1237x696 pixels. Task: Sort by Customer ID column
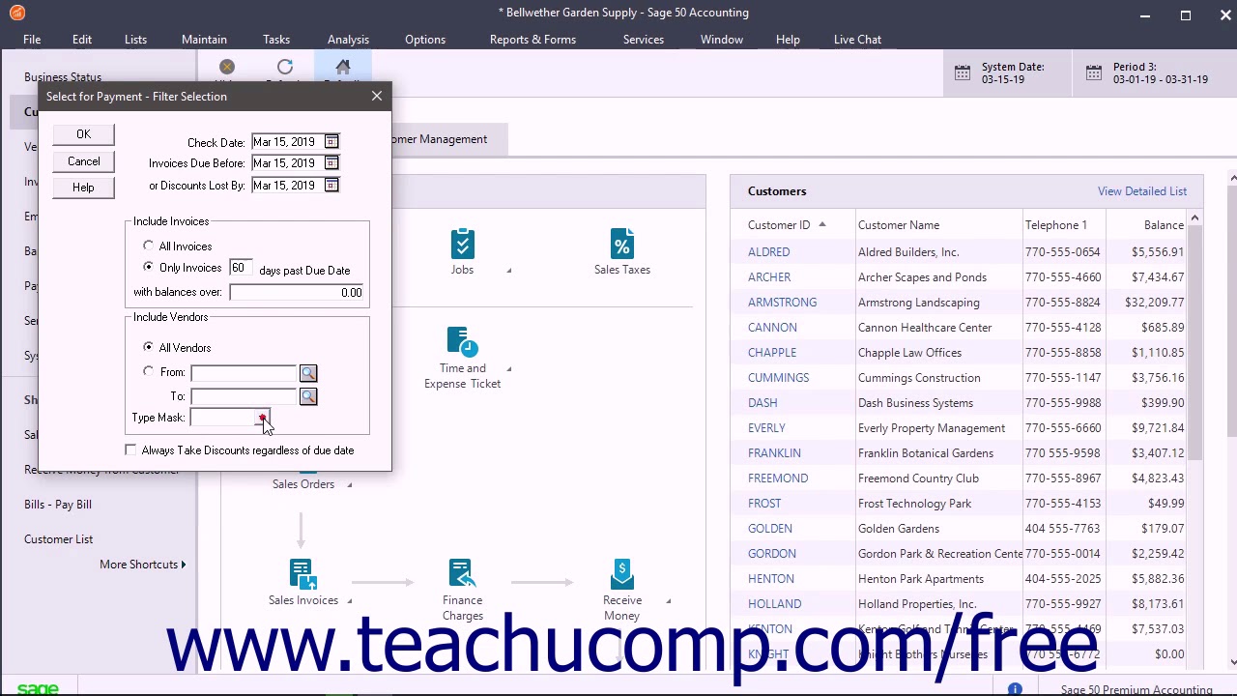pyautogui.click(x=779, y=225)
